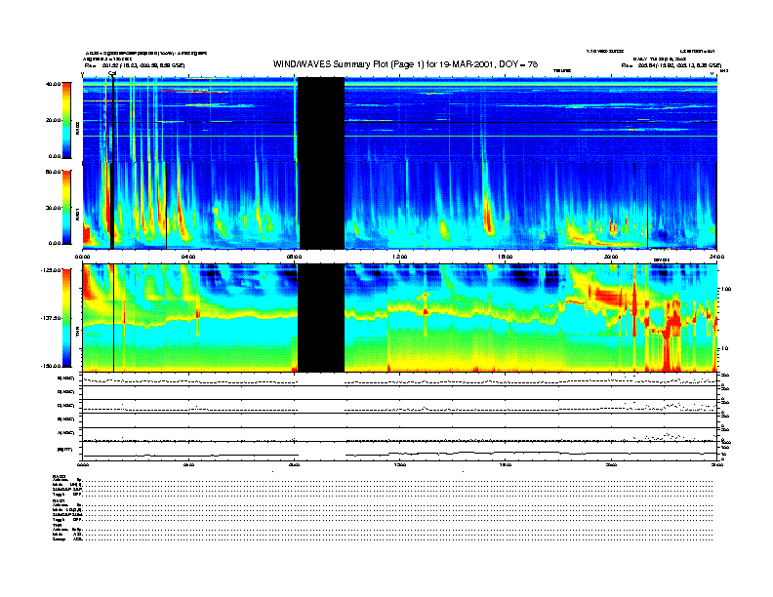Screen dimensions: 773x597
Task: Click the RAD1 intensity color bar
Action: point(66,207)
